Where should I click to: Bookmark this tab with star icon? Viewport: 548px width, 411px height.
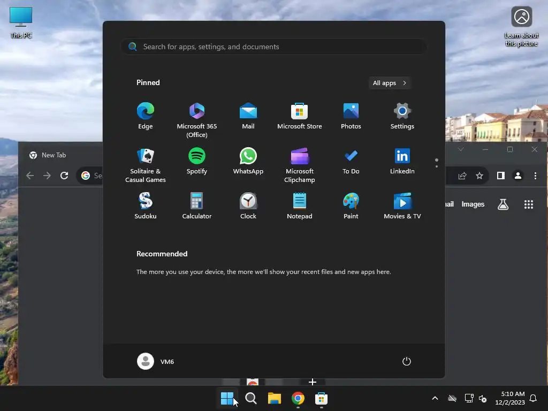pyautogui.click(x=479, y=176)
